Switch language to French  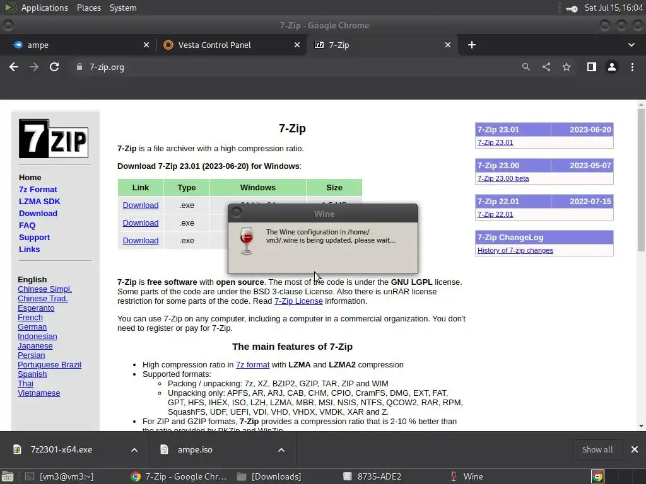(30, 318)
